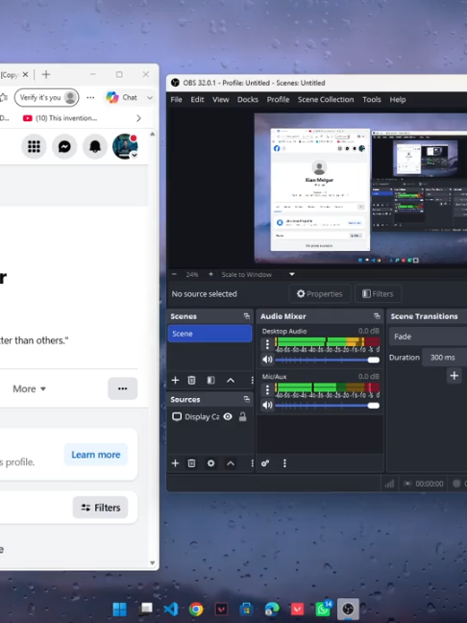The height and width of the screenshot is (623, 467).
Task: Open Facebook notifications bell
Action: [x=94, y=146]
